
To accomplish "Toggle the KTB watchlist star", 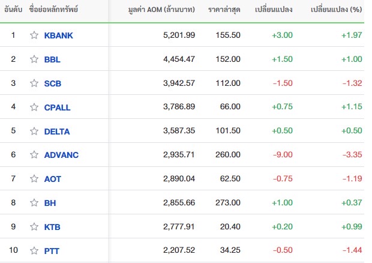I will coord(34,227).
